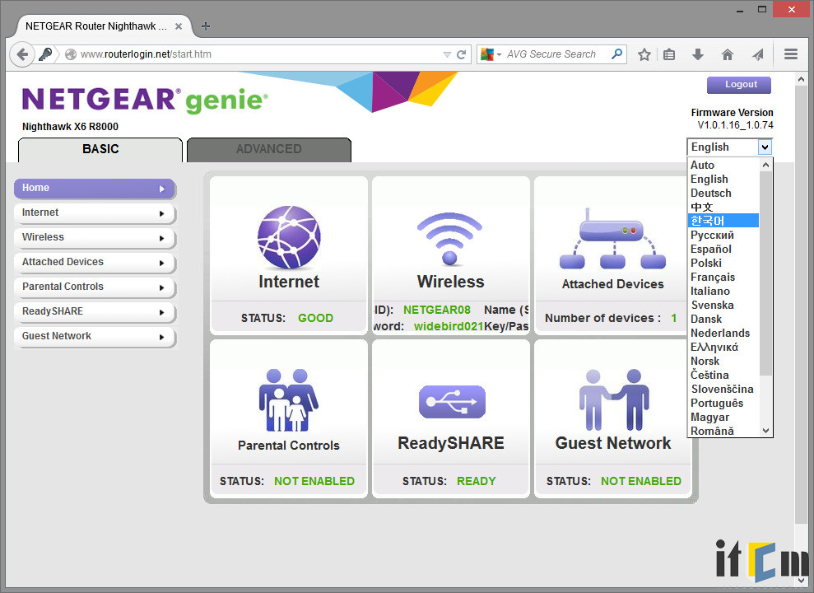Open the bookmarks list icon
The image size is (814, 593).
click(x=669, y=54)
